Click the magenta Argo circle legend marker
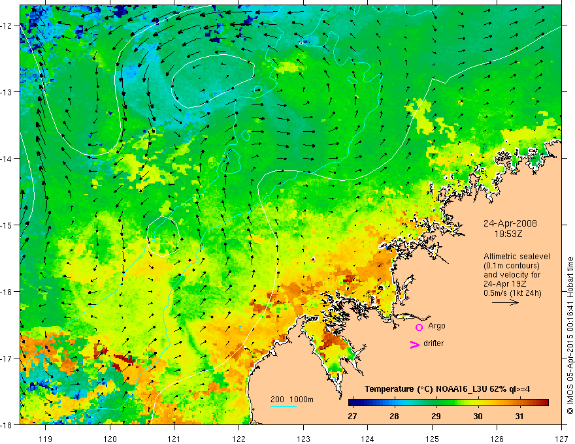Image resolution: width=575 pixels, height=444 pixels. (x=419, y=327)
